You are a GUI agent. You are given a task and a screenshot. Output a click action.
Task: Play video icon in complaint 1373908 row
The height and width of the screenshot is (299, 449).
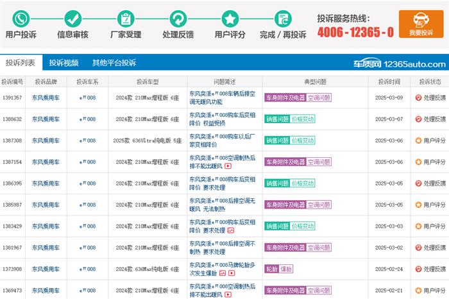click(x=232, y=273)
